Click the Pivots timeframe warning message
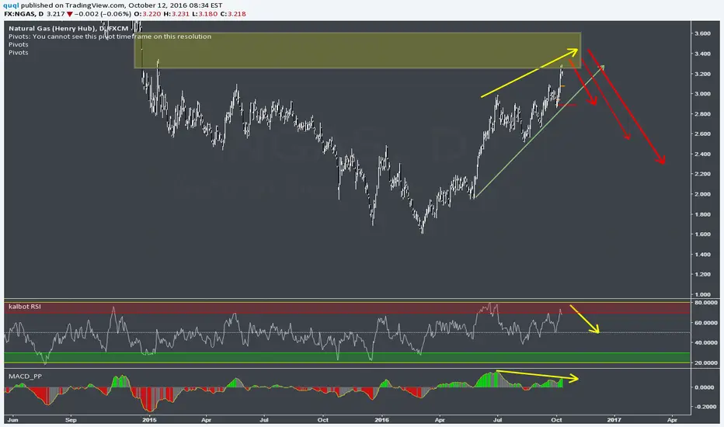The height and width of the screenshot is (427, 724). click(110, 36)
